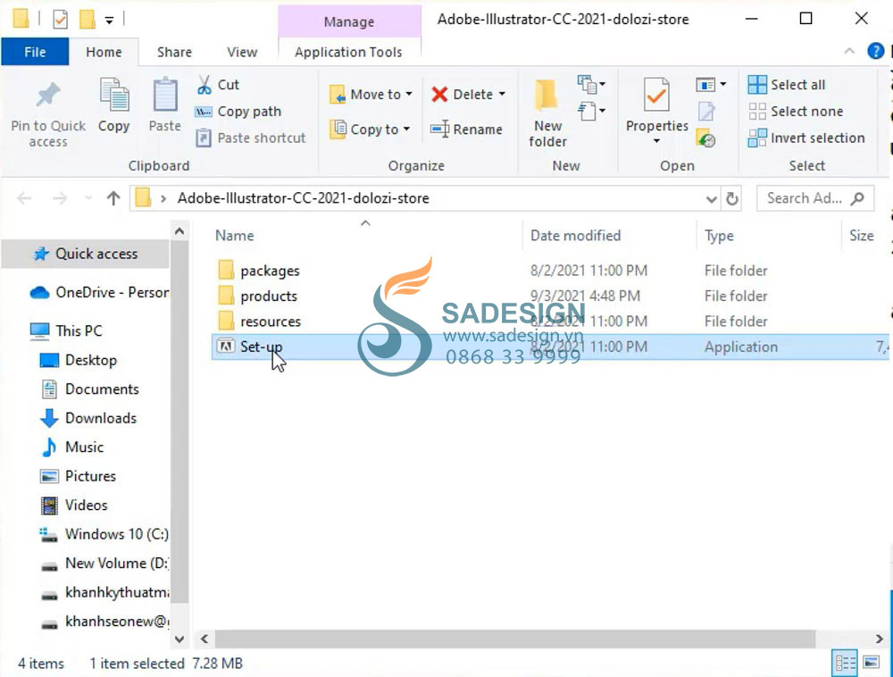
Task: Expand the Move to dropdown
Action: click(x=409, y=94)
